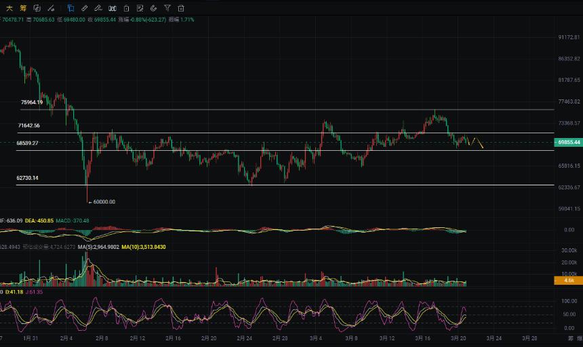583x347 pixels.
Task: Click the 2月12 date on time axis
Action: tap(138, 338)
